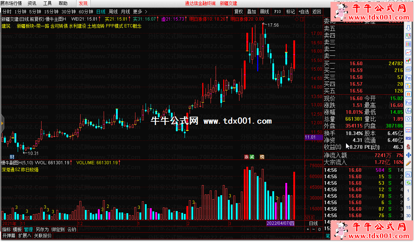
Task: Switch to 1-minute period via sidebar 1
Action: [x=408, y=191]
